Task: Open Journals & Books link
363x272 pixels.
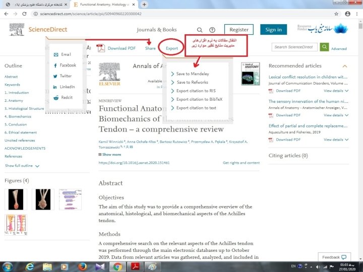Action: pyautogui.click(x=157, y=30)
